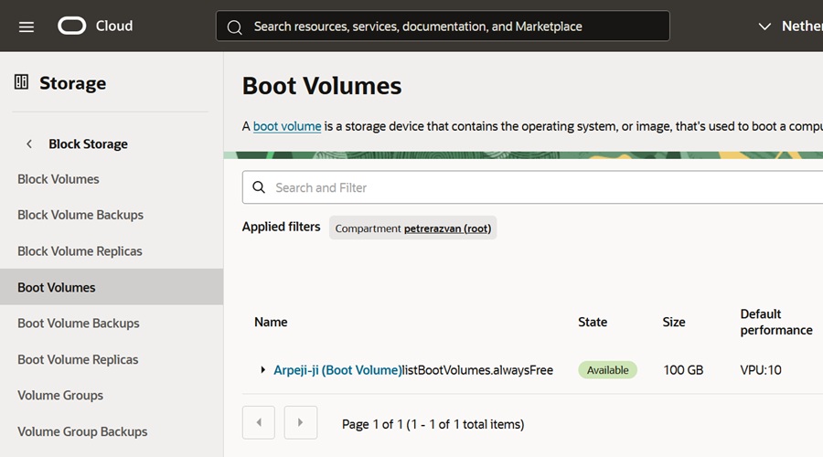Click the Size column header
The image size is (823, 457).
click(674, 322)
